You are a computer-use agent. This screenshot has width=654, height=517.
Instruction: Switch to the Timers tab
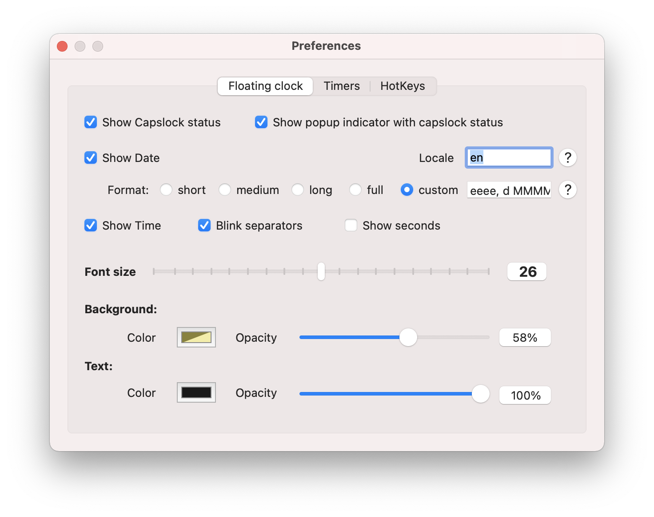tap(342, 86)
